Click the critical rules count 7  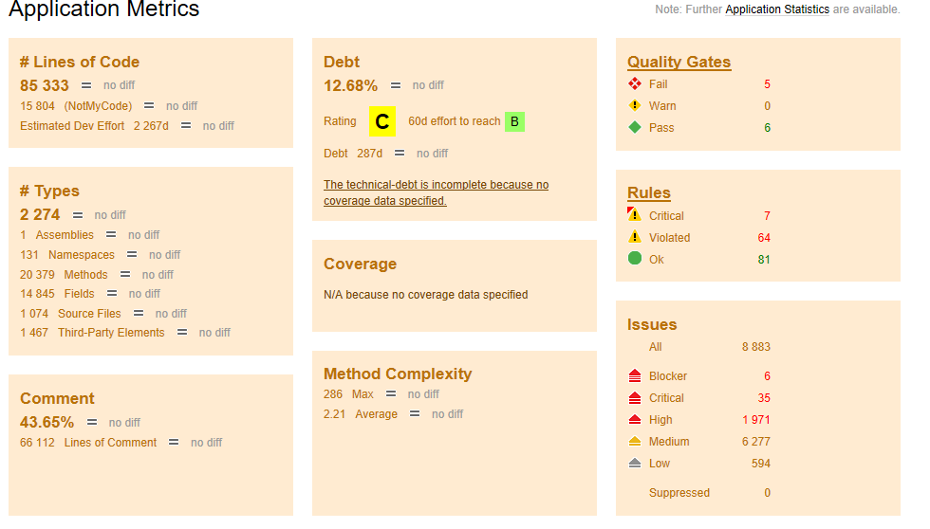767,216
